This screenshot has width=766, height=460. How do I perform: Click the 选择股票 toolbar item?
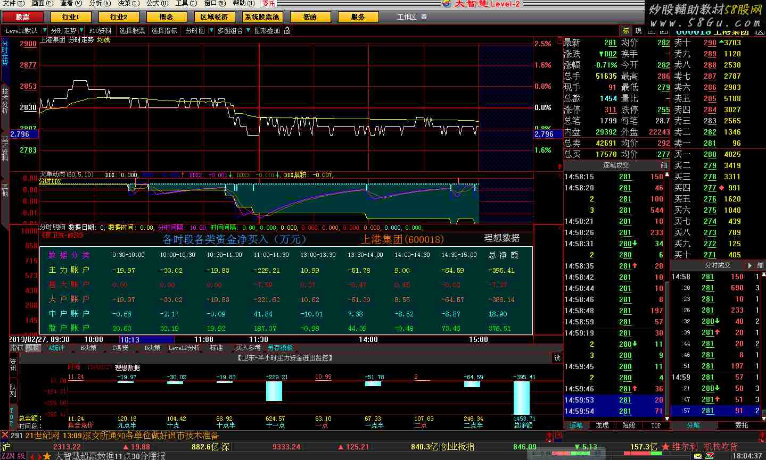click(132, 31)
